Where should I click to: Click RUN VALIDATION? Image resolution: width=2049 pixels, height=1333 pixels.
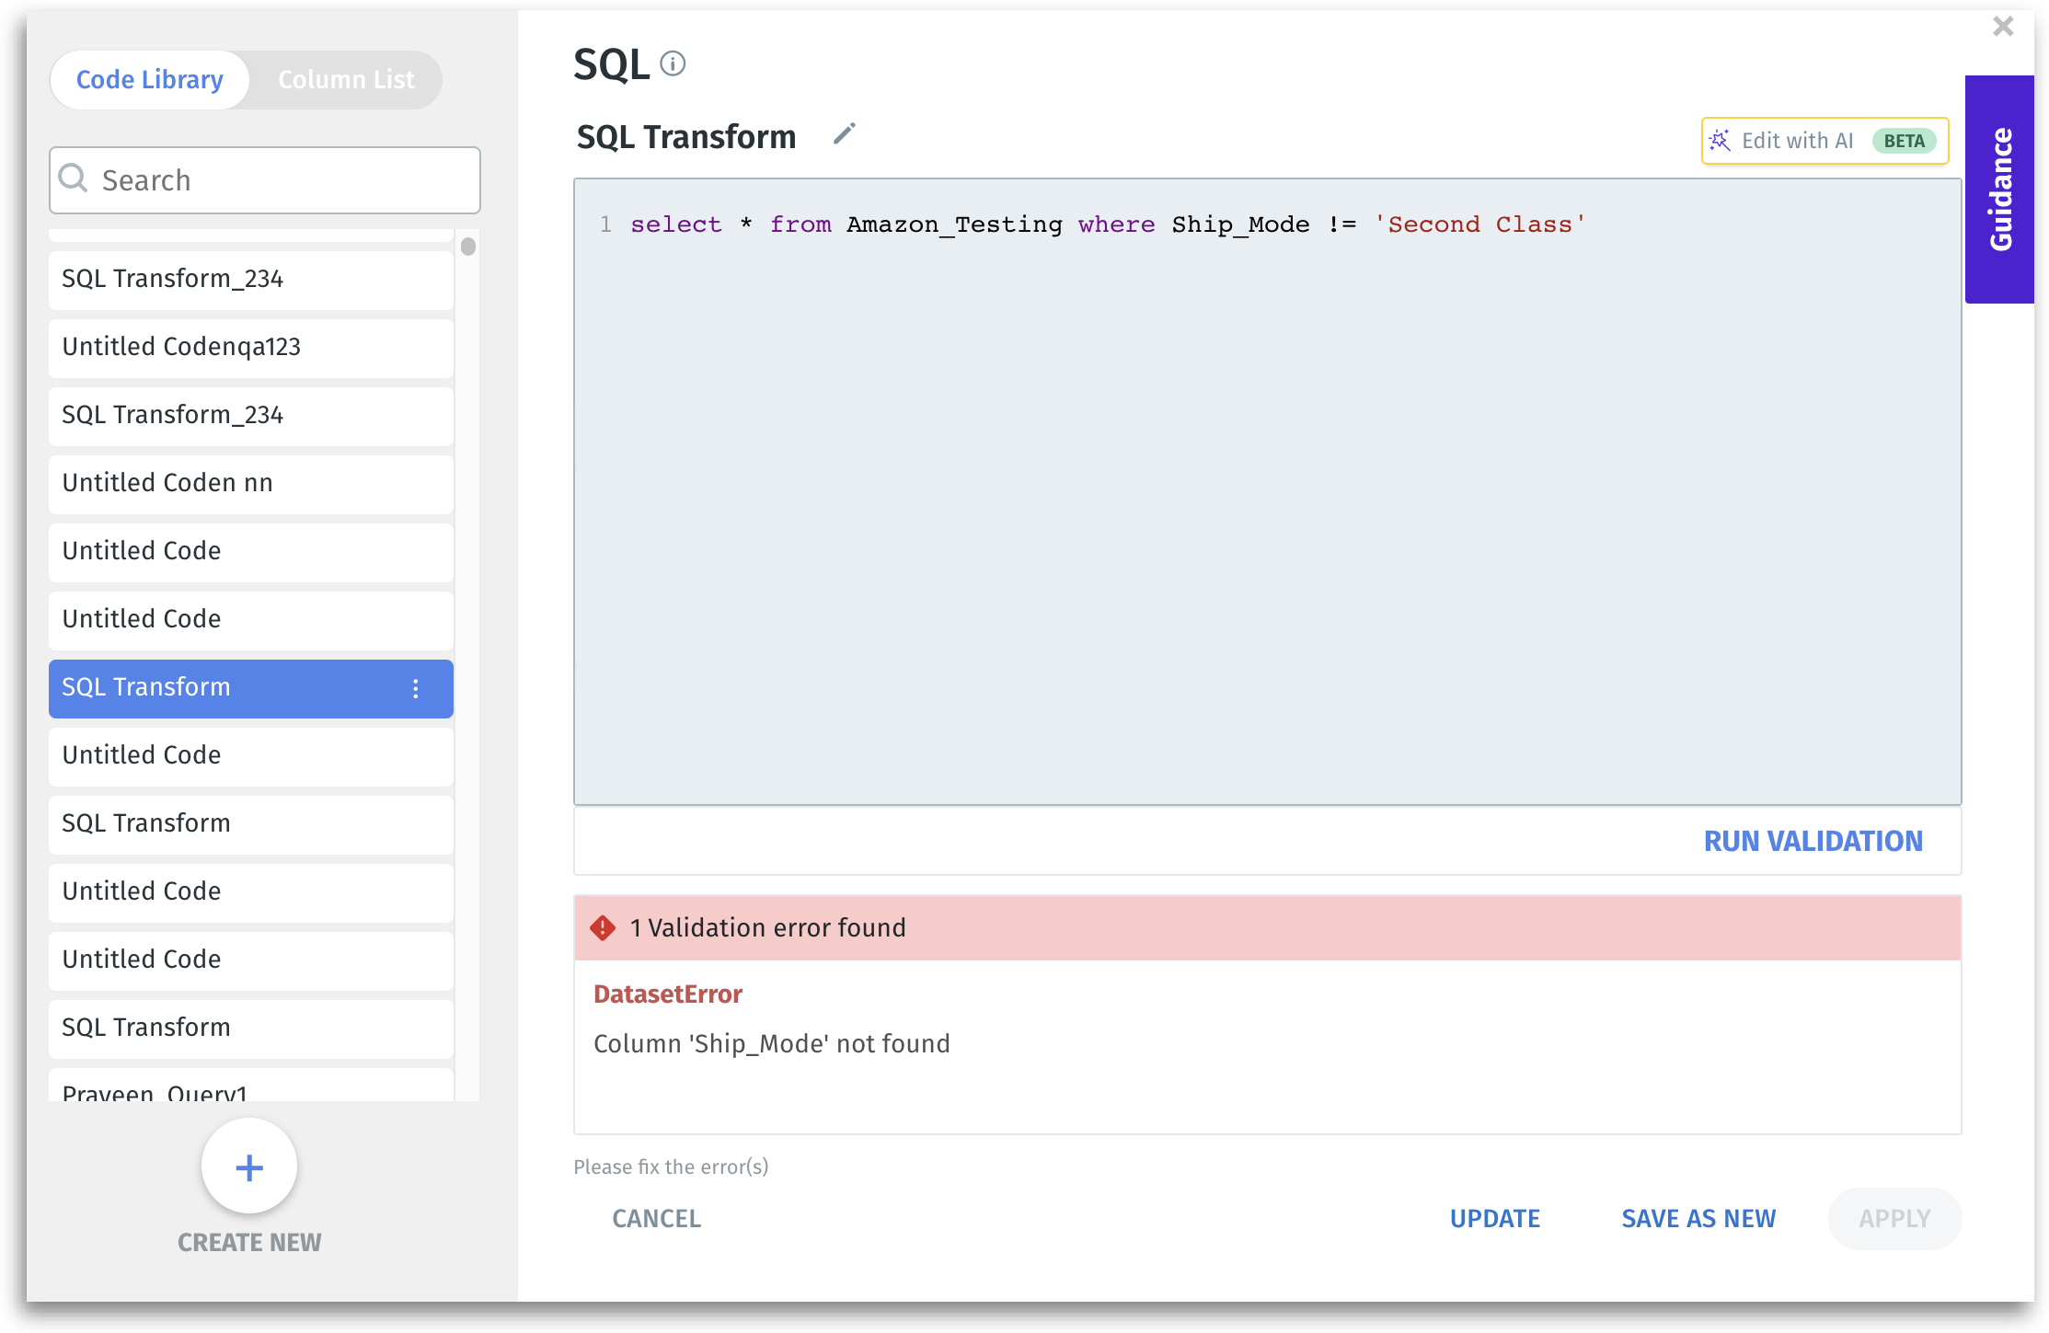coord(1812,841)
